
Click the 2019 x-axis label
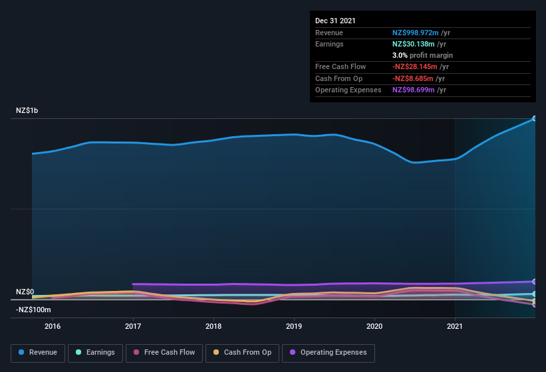tap(294, 326)
